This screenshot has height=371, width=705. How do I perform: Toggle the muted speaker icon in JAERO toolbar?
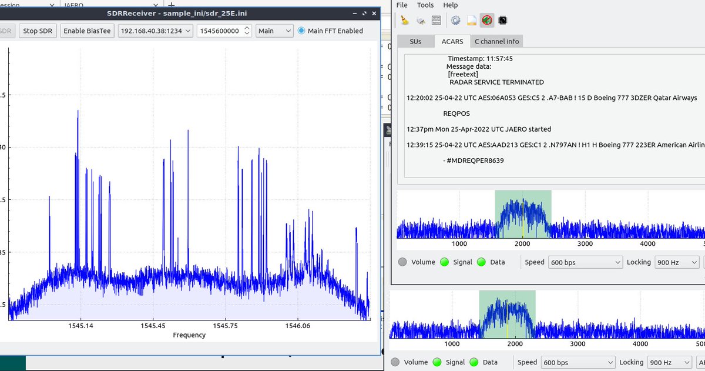[486, 21]
